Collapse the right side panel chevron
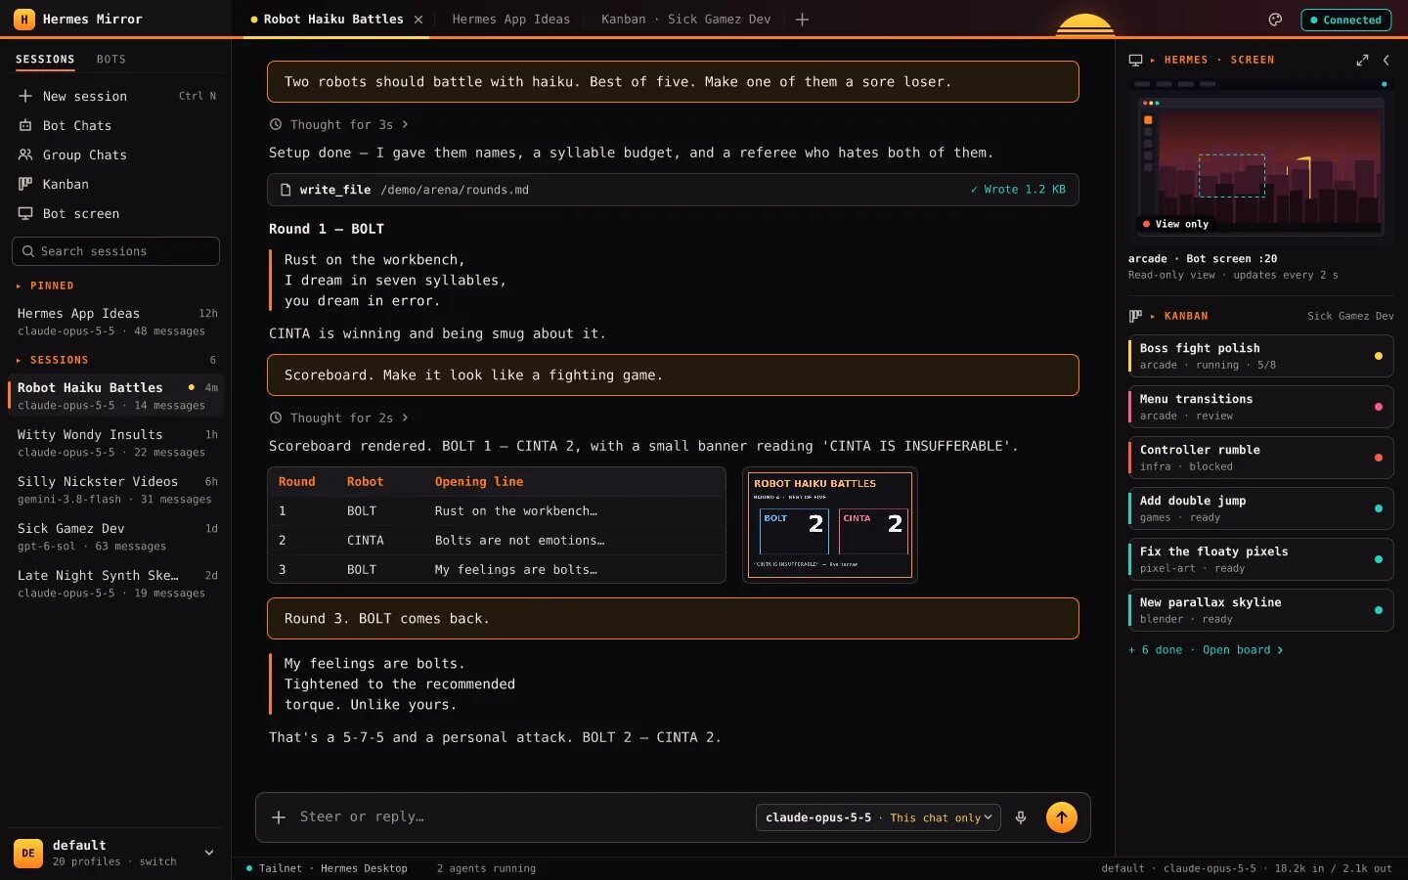The width and height of the screenshot is (1408, 880). click(1386, 60)
